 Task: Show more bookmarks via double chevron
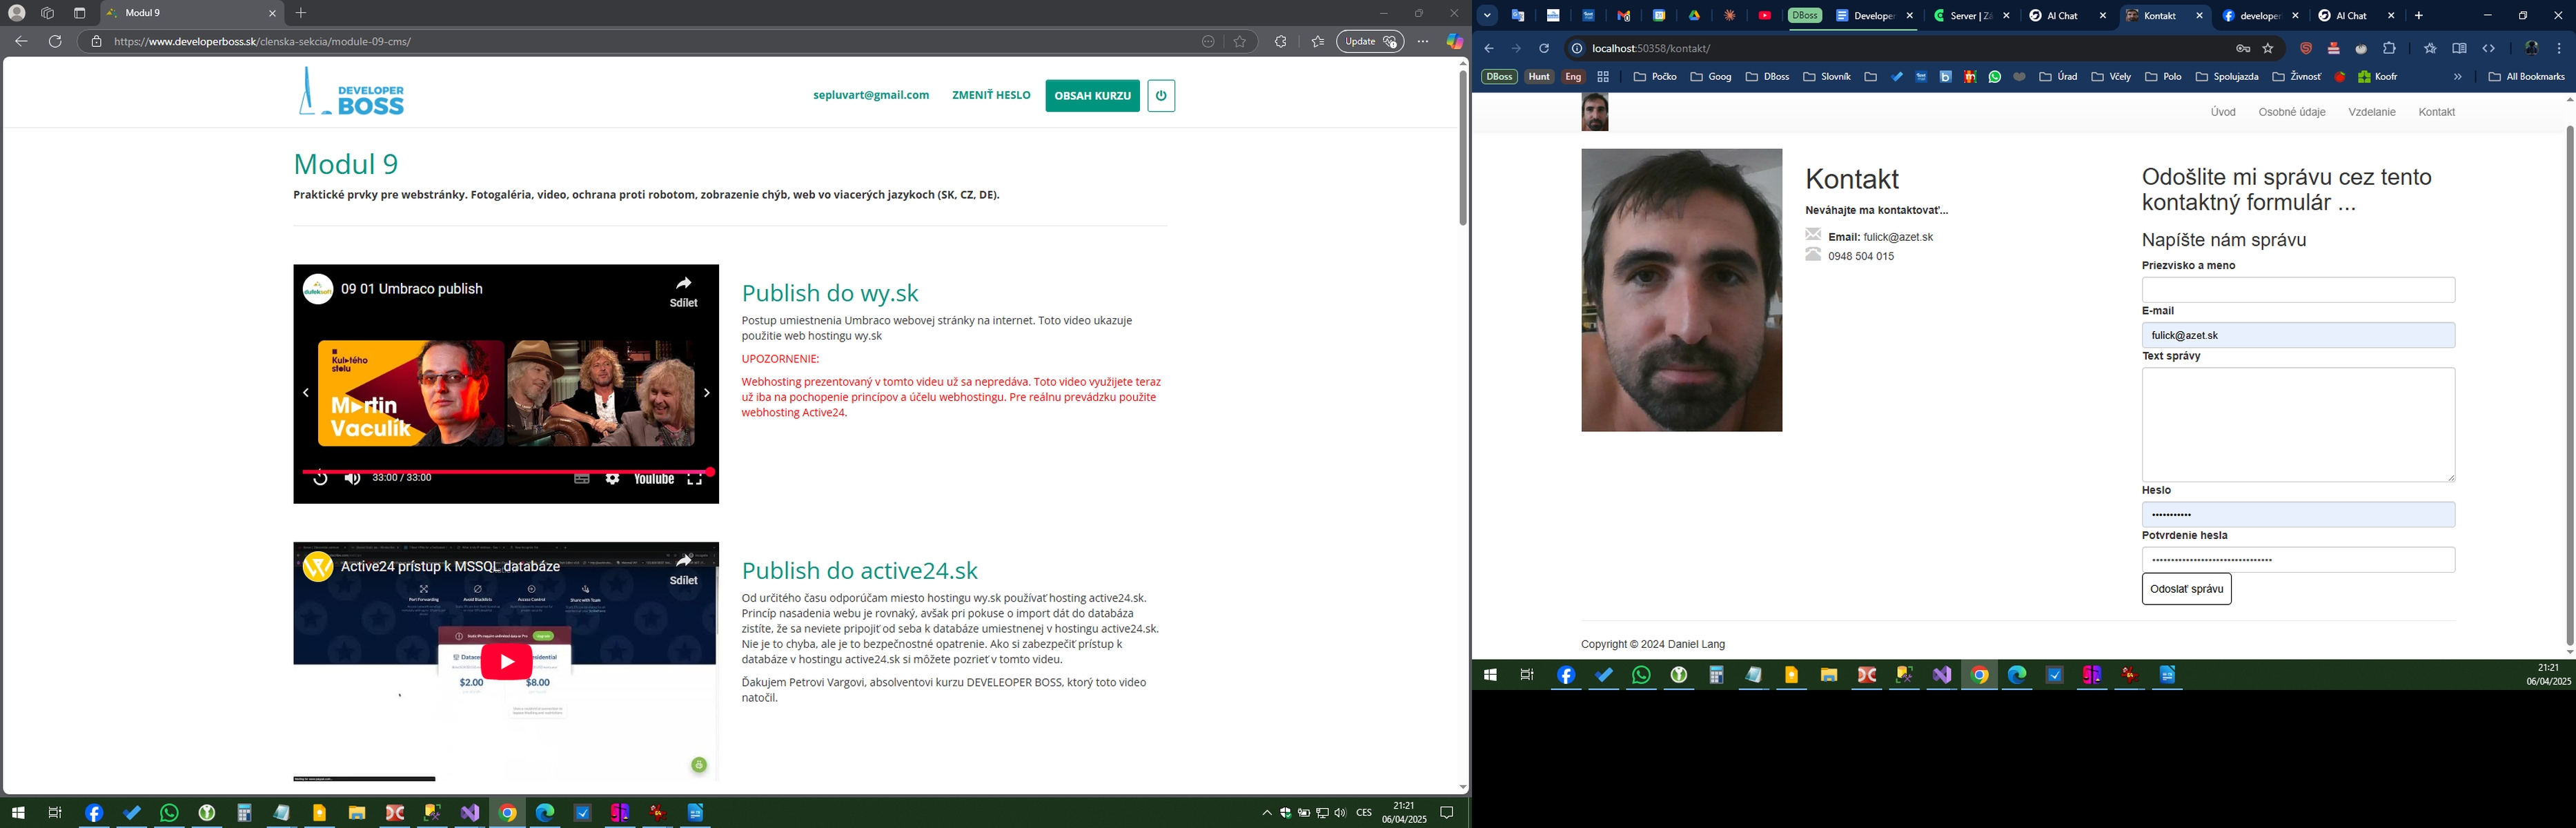2457,77
